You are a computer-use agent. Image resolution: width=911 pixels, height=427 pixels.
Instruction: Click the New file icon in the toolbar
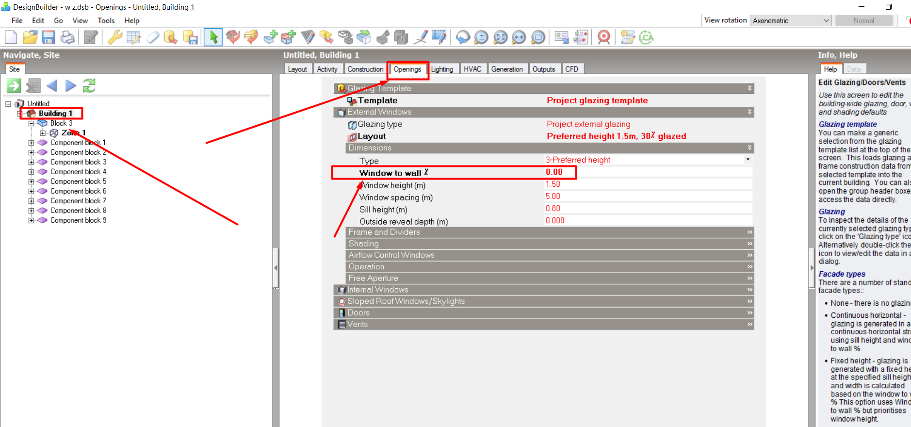coord(11,37)
